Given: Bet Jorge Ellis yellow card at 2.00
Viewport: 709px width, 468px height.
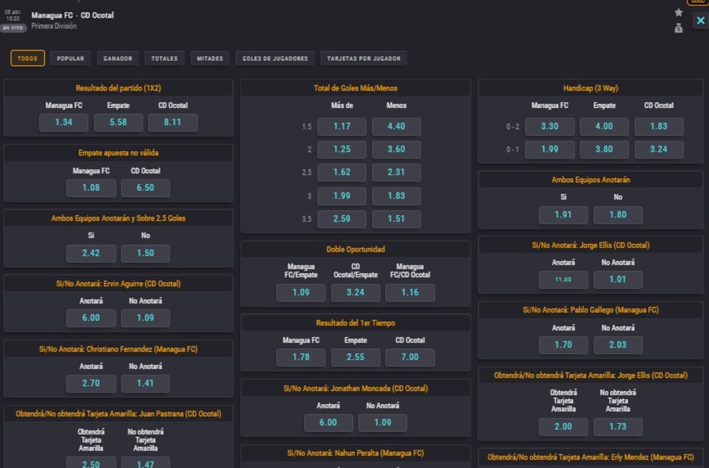Looking at the screenshot, I should point(564,427).
